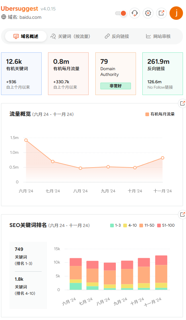Click the 1.8k 关键词 (排名 4-10) stat
Screen dimensions: 186x320
25,286
